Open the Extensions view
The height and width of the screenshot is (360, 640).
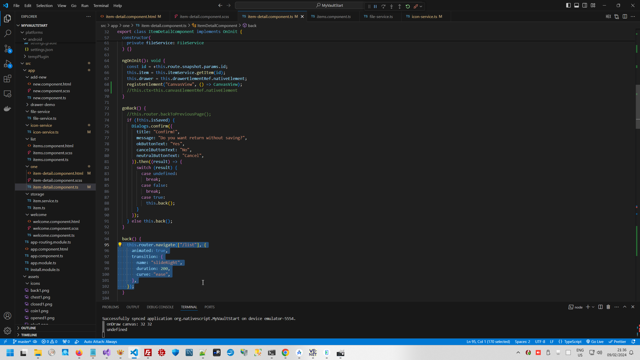tap(7, 79)
